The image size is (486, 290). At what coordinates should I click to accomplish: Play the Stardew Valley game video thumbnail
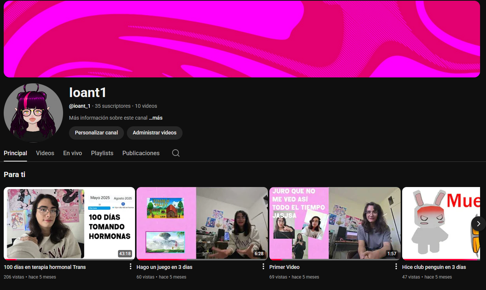[202, 223]
